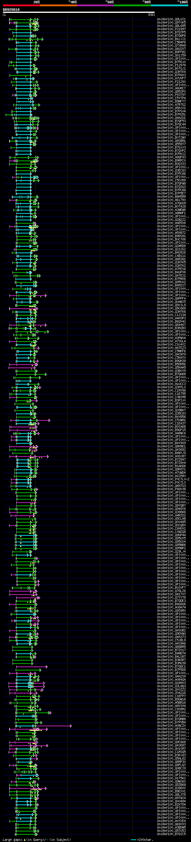Click the UniRef100_A4TEZ3 label
Screen dimensions: 191x842
(x=171, y=348)
